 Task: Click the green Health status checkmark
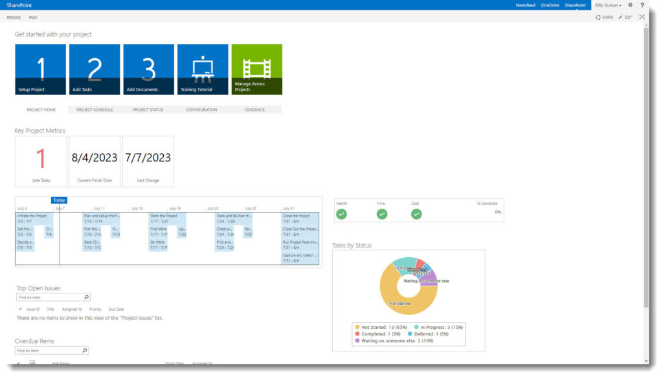[x=341, y=214]
